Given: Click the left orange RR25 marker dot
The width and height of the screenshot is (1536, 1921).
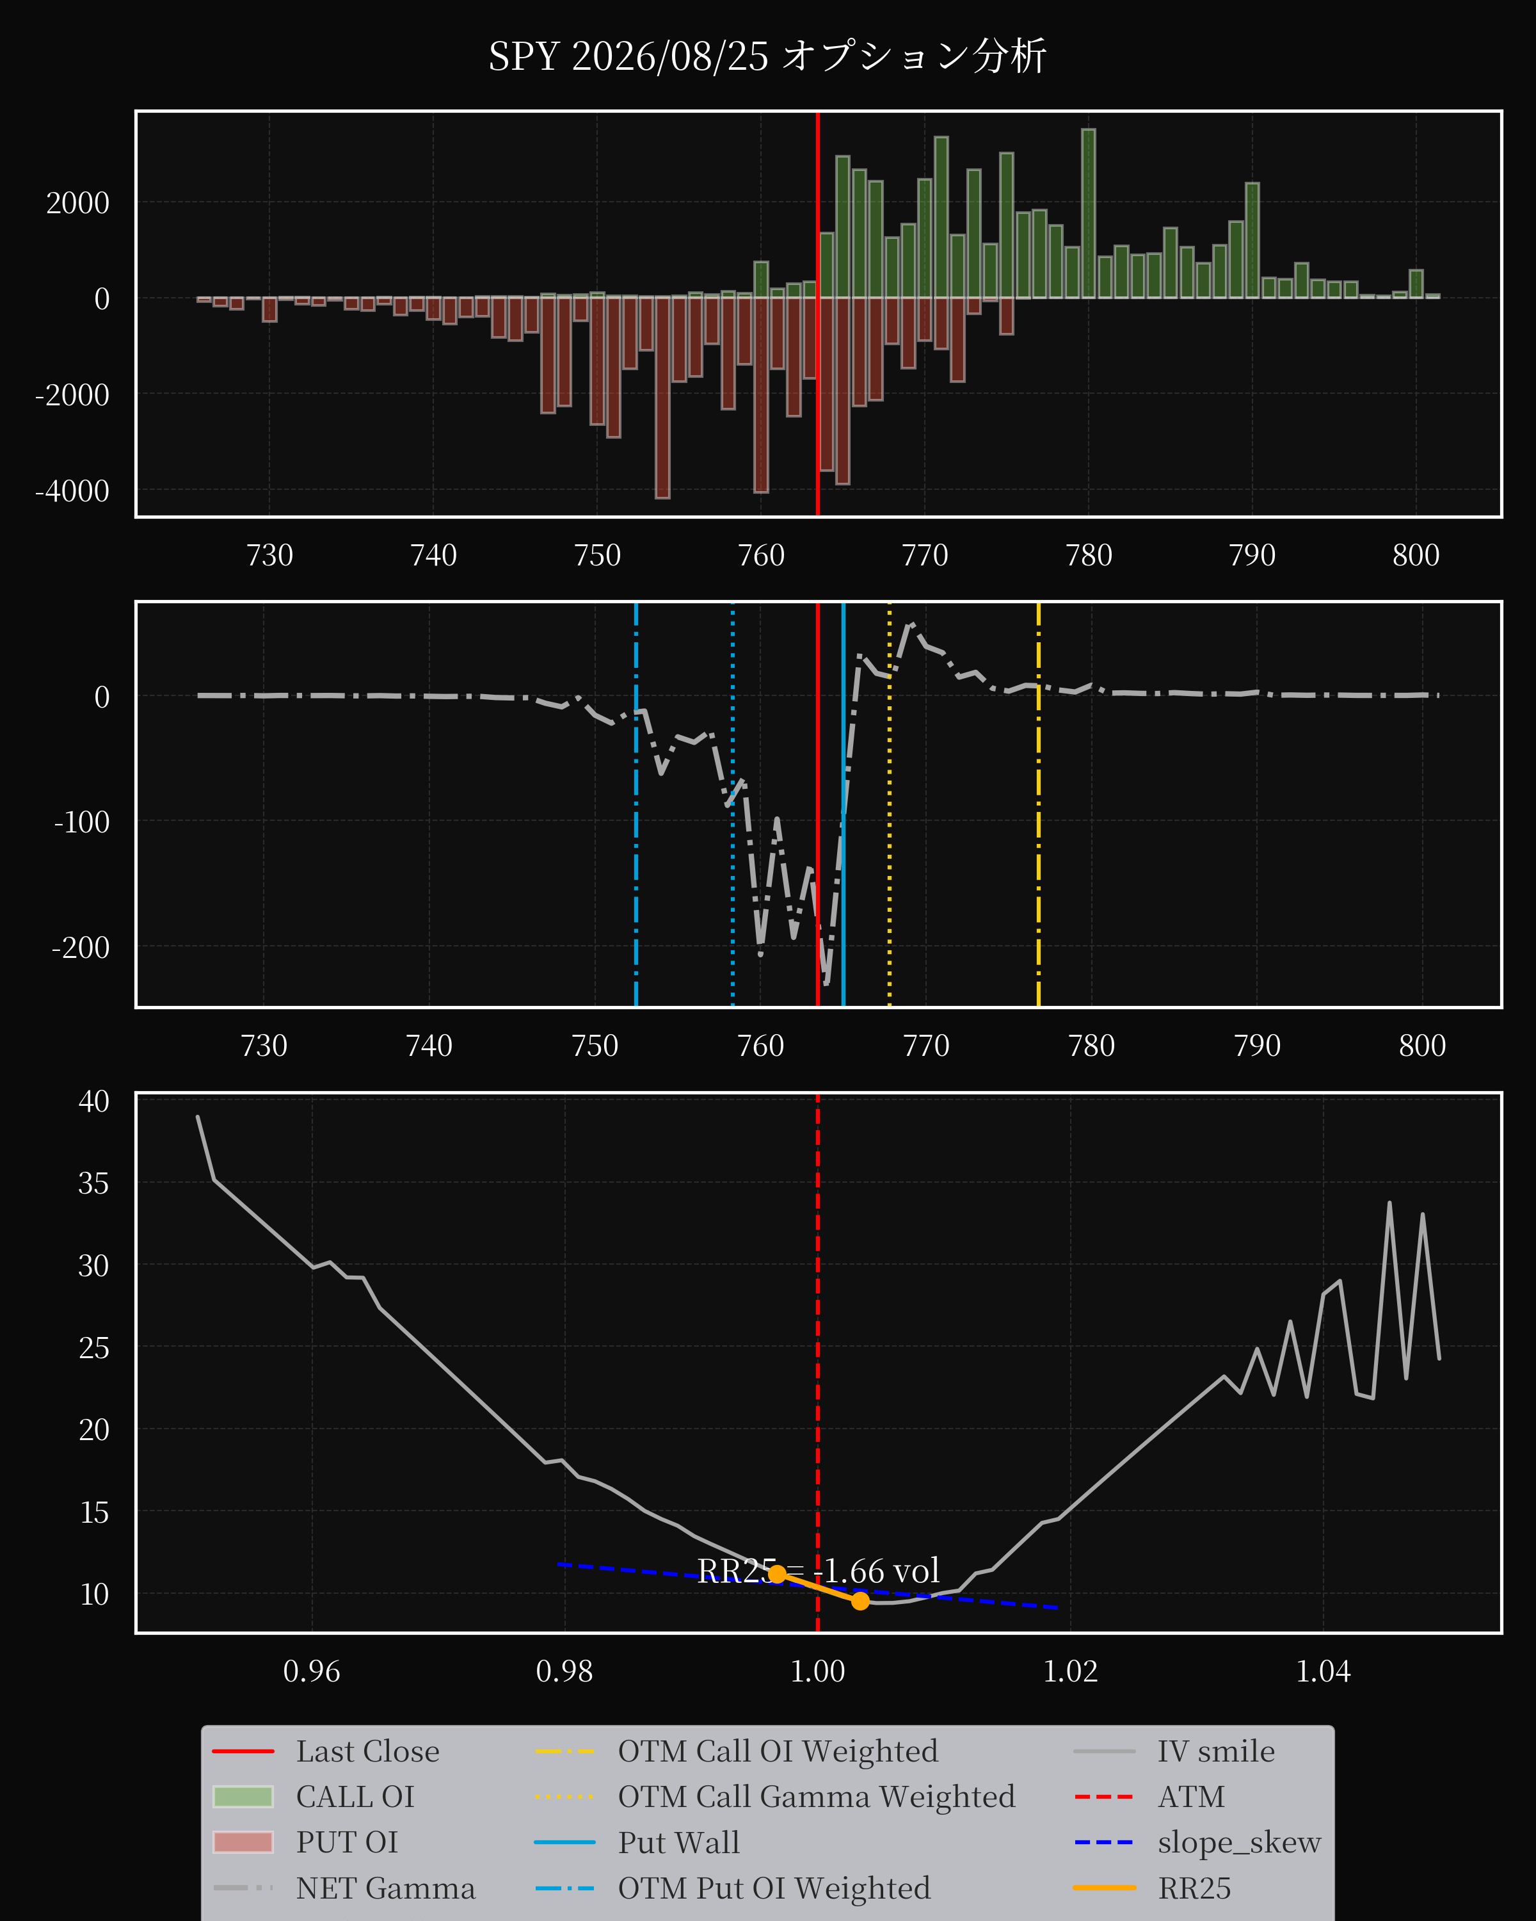Looking at the screenshot, I should [x=776, y=1575].
